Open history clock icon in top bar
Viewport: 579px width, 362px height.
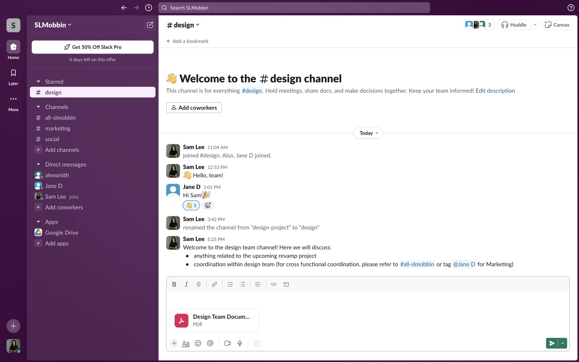pos(148,8)
